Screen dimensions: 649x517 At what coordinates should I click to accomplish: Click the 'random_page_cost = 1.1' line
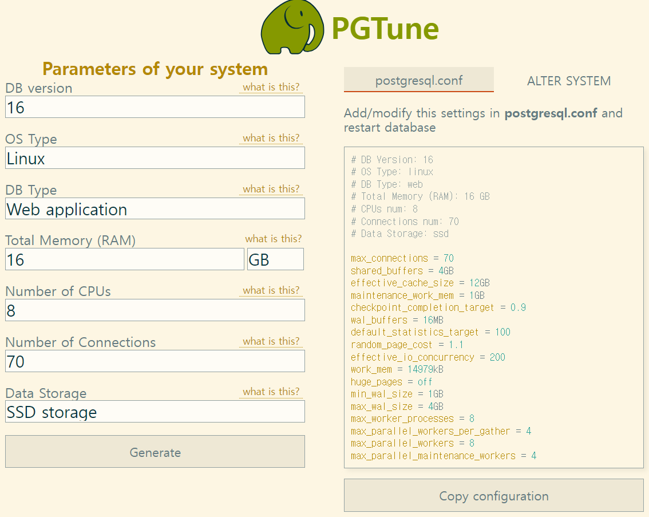(x=407, y=345)
